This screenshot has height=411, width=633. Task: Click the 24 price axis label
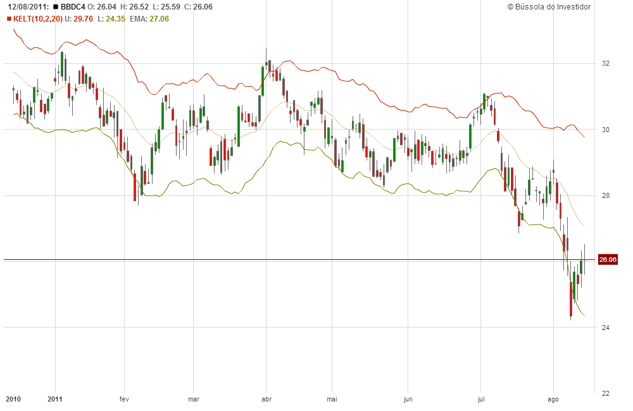coord(606,328)
